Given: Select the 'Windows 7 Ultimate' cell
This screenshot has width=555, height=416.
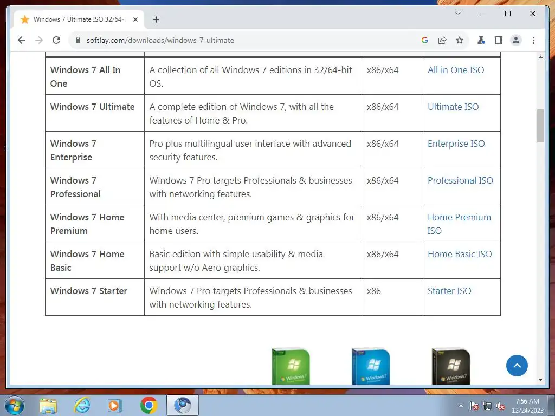Looking at the screenshot, I should pyautogui.click(x=95, y=113).
